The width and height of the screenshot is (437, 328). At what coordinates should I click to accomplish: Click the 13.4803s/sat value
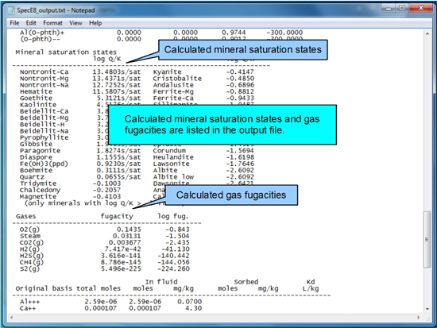click(117, 72)
